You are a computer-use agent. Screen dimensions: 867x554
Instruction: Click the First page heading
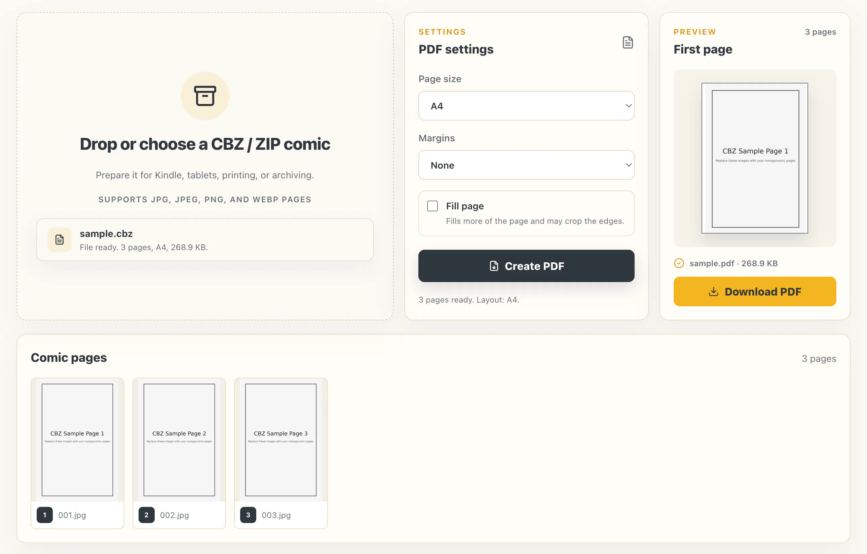703,49
